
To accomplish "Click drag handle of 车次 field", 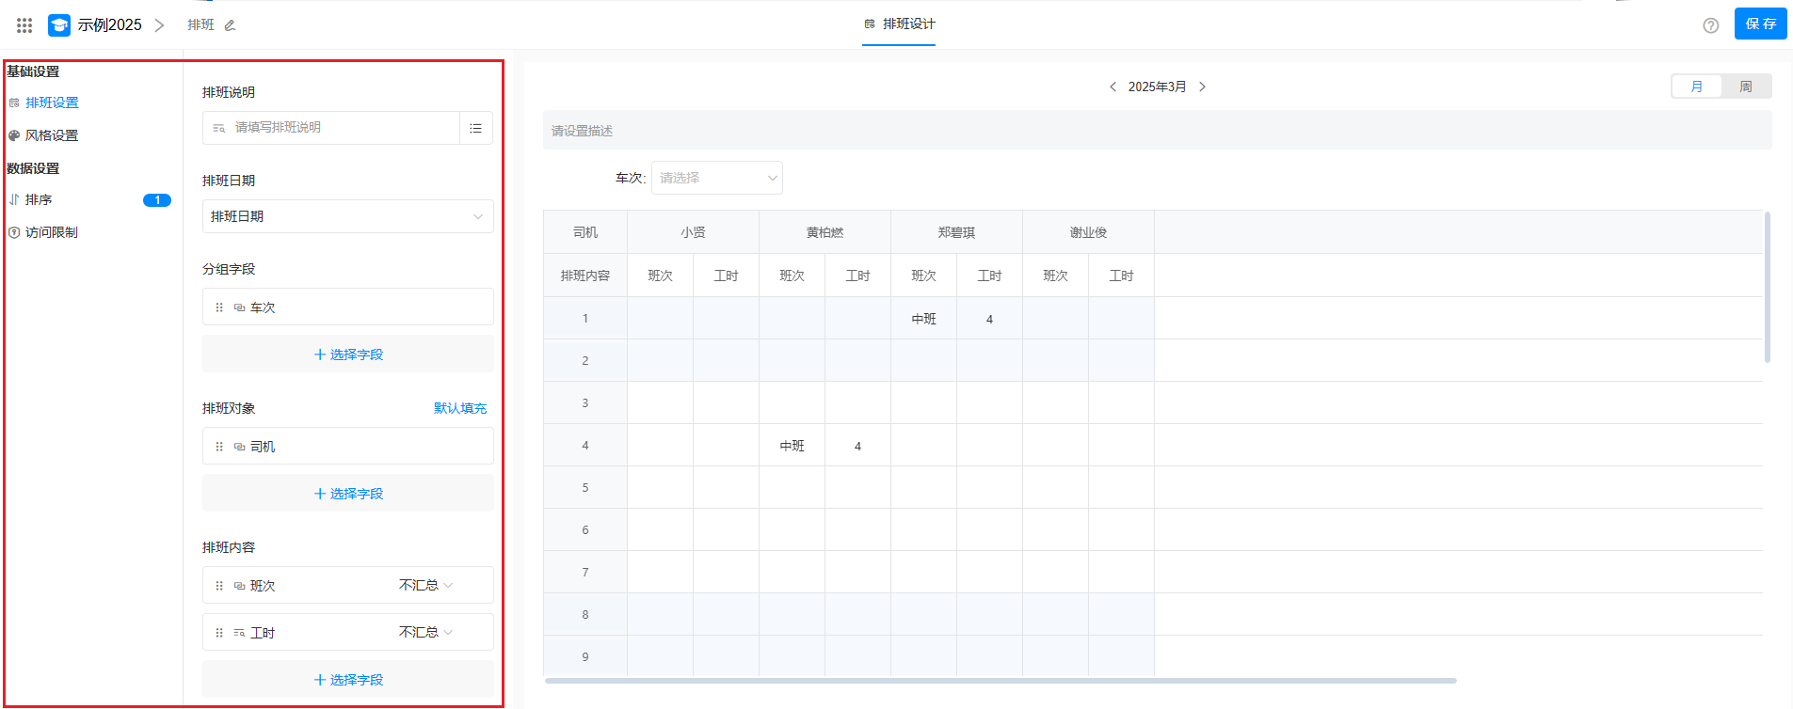I will 219,307.
